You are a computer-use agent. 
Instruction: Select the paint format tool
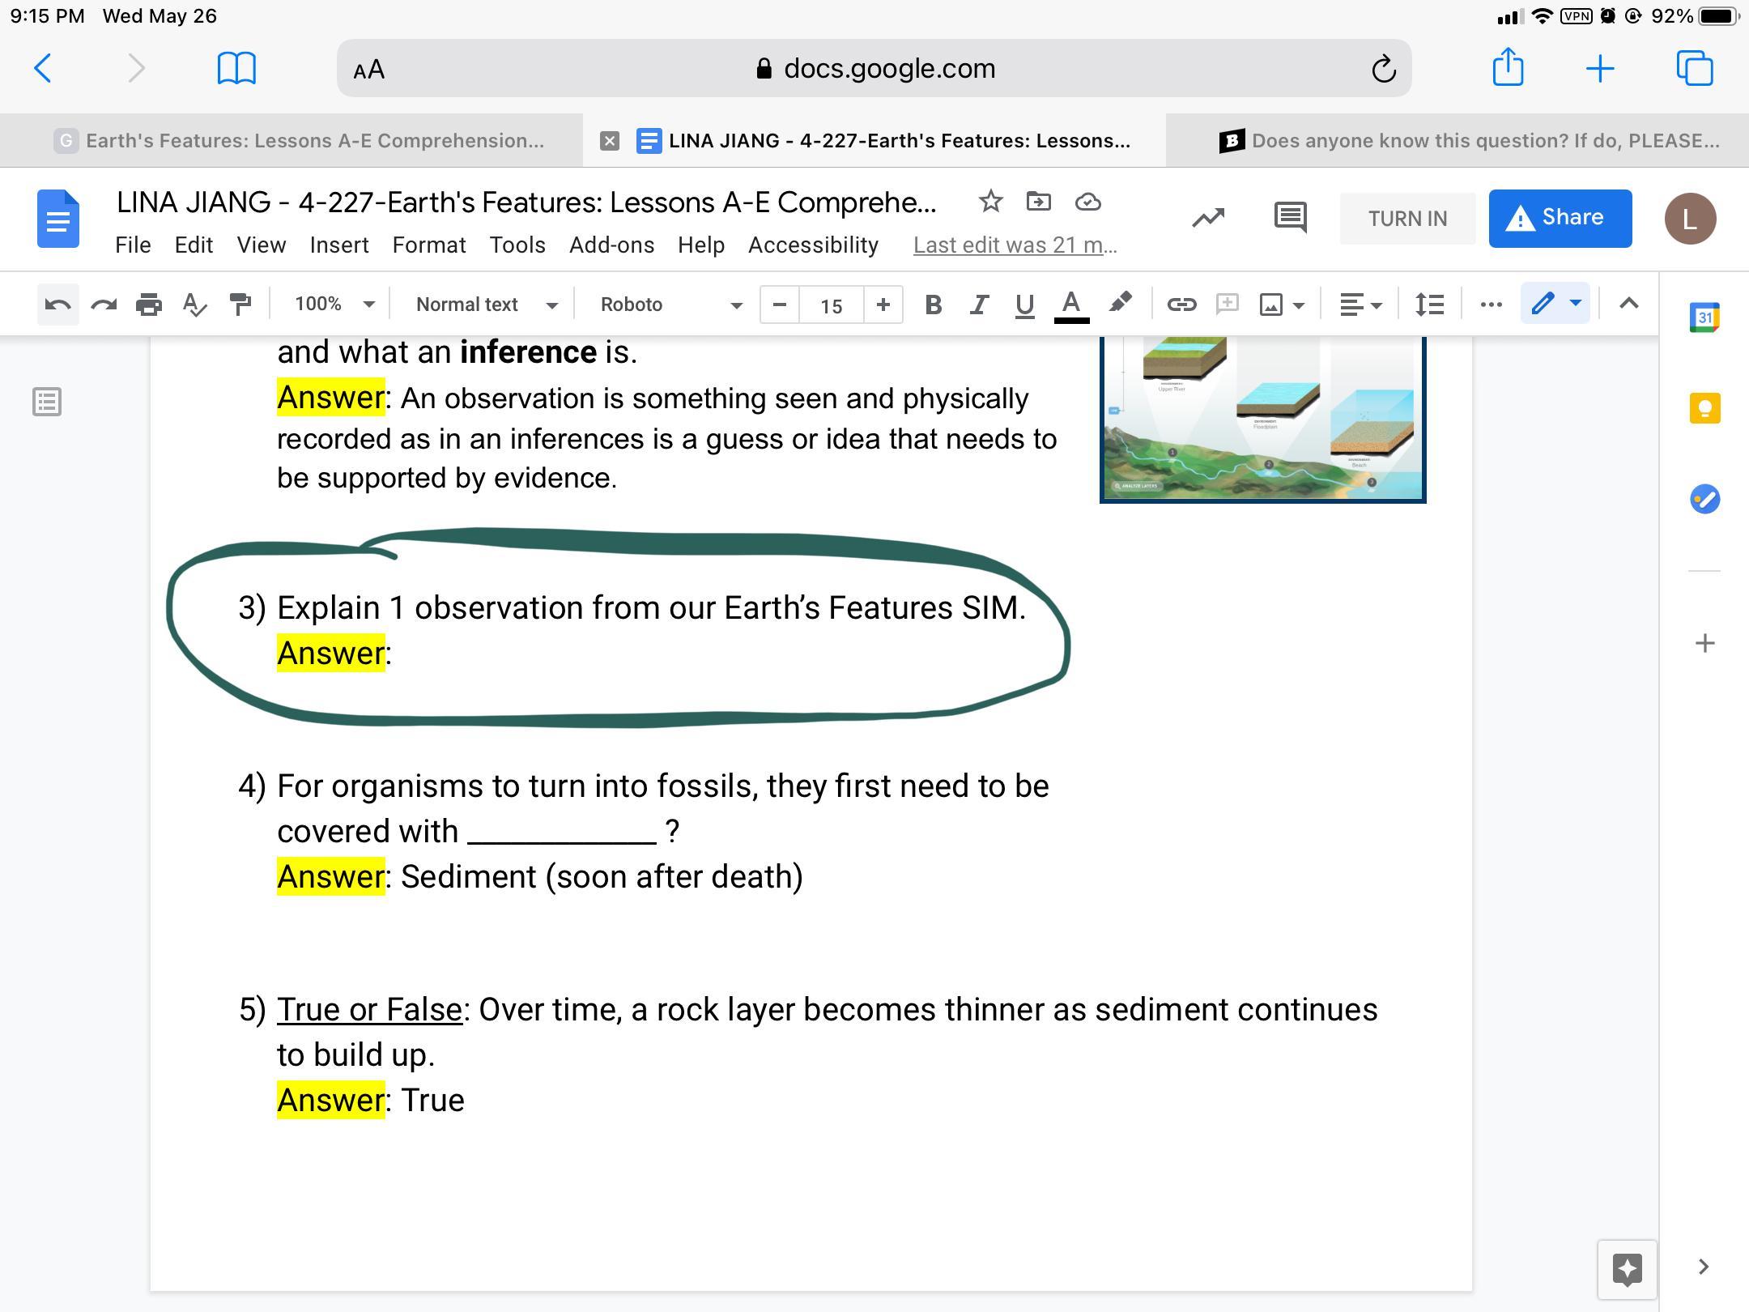[240, 305]
